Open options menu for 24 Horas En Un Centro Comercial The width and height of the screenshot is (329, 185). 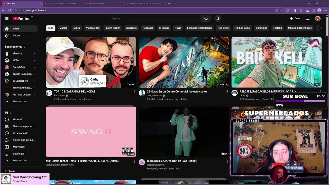[x=227, y=92]
